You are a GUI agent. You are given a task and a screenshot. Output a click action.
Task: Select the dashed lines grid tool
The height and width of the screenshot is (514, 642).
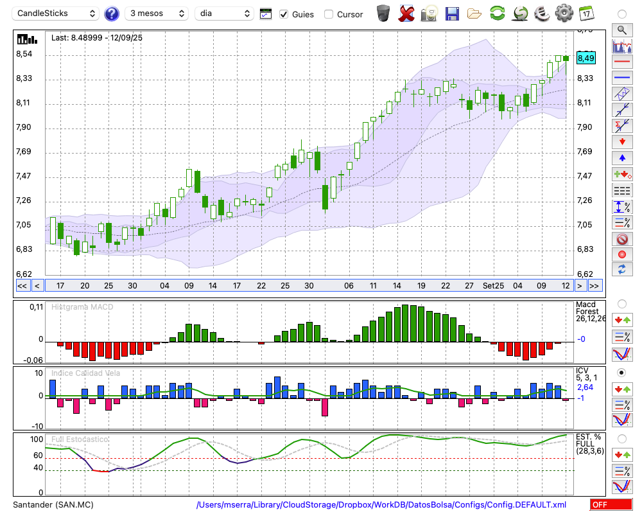click(x=622, y=190)
